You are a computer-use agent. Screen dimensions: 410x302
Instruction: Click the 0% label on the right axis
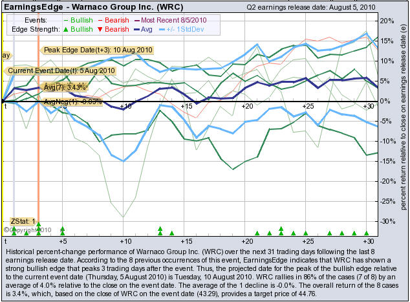[385, 101]
